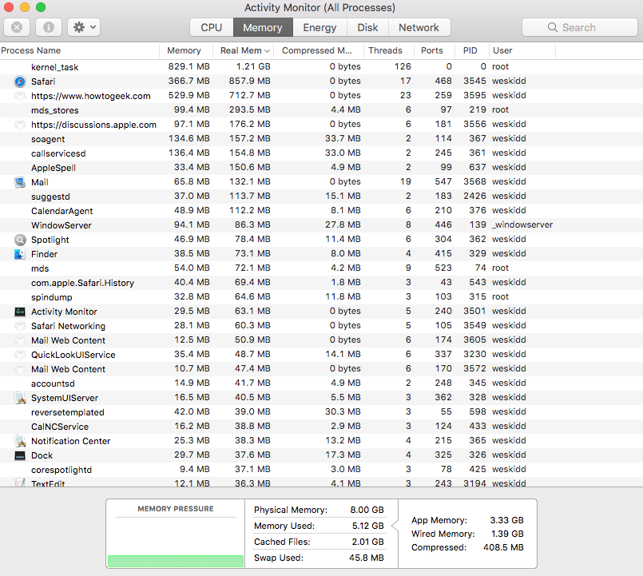Toggle Real Mem sort order arrow
Viewport: 643px width, 576px height.
[268, 51]
